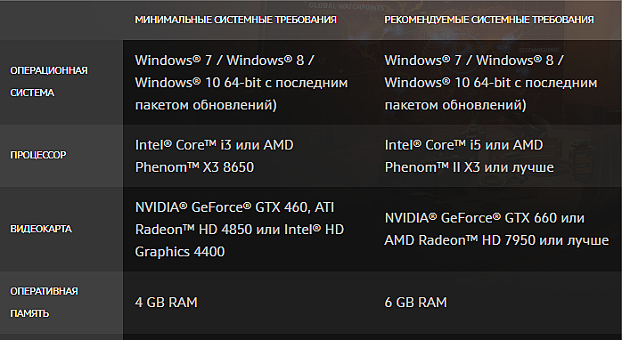Click the Radeon HD 4850 text line
This screenshot has width=622, height=340.
pos(239,230)
